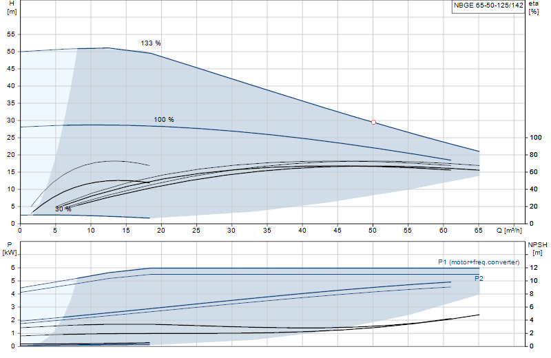
Task: Click the eta [%] efficiency axis title
Action: (x=533, y=8)
